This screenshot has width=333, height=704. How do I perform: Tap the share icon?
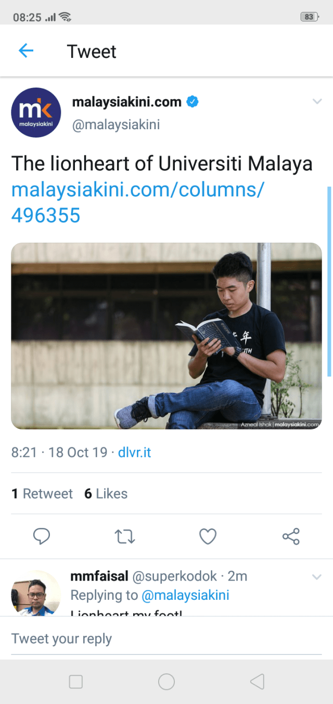tap(291, 536)
